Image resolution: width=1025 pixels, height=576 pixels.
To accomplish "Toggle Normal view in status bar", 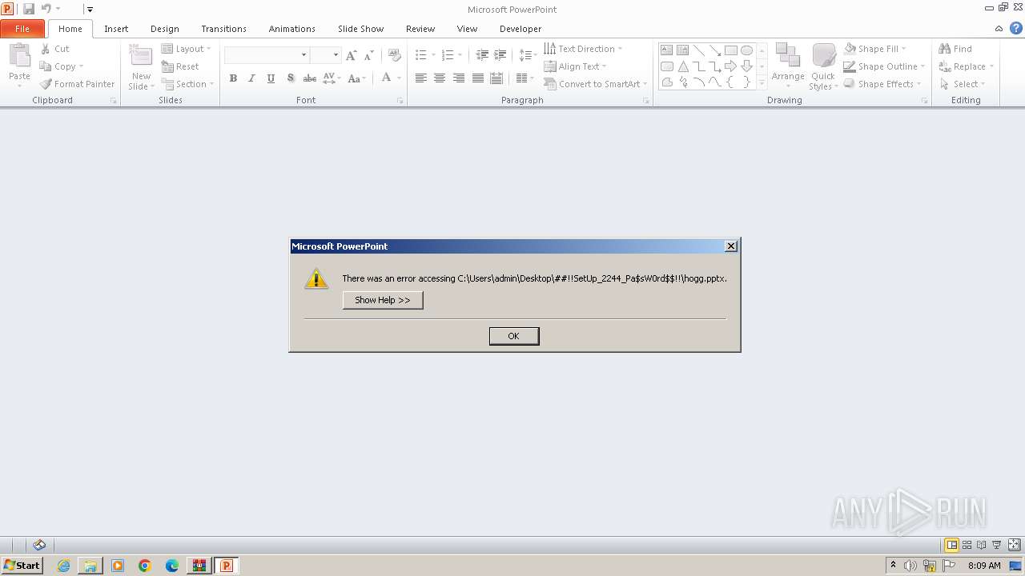I will coord(952,545).
